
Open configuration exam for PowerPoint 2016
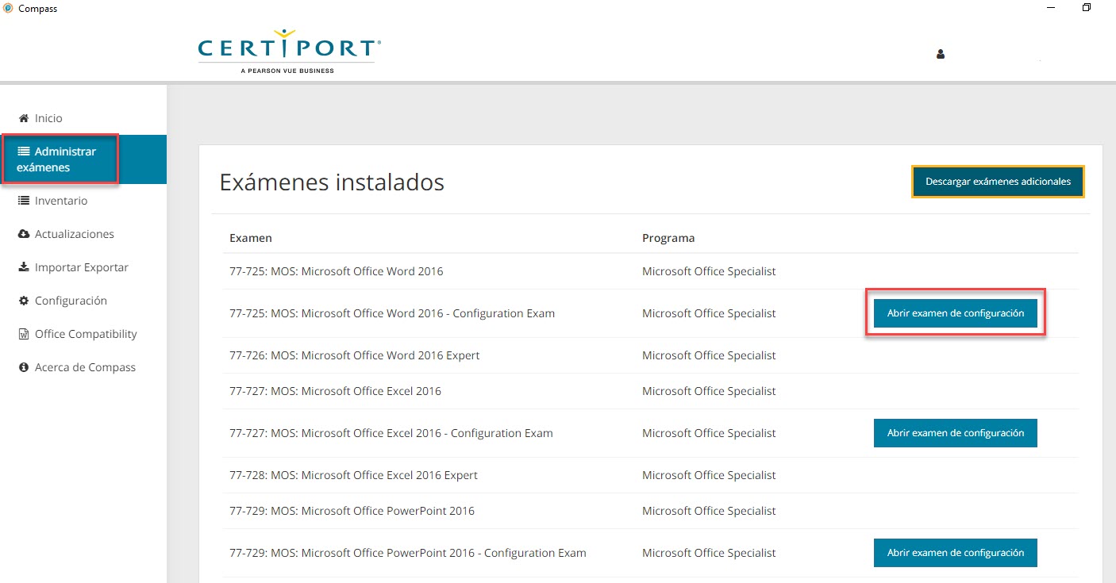click(955, 553)
